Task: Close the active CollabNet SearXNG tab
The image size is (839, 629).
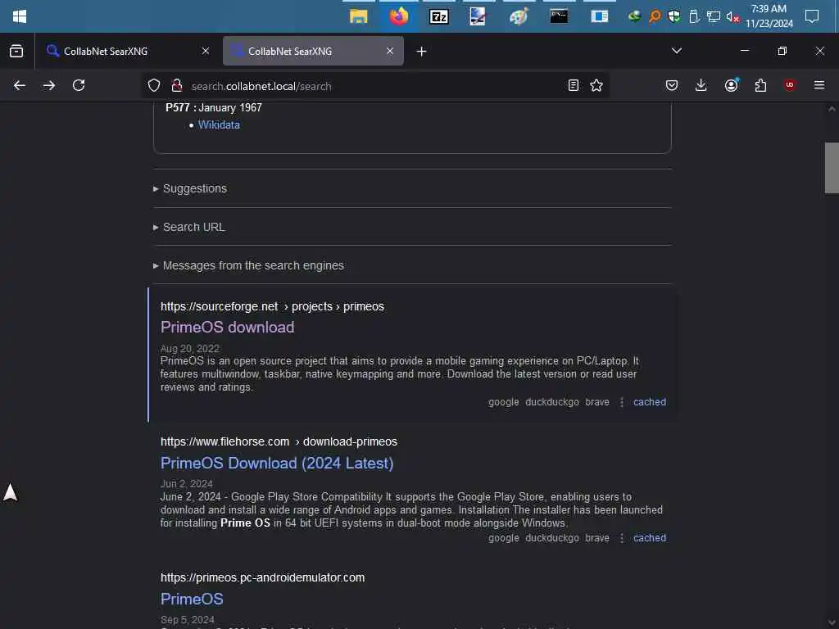Action: [x=390, y=51]
